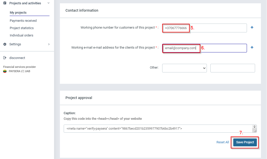
Task: Select Individual orders in the sidebar
Action: 21,35
